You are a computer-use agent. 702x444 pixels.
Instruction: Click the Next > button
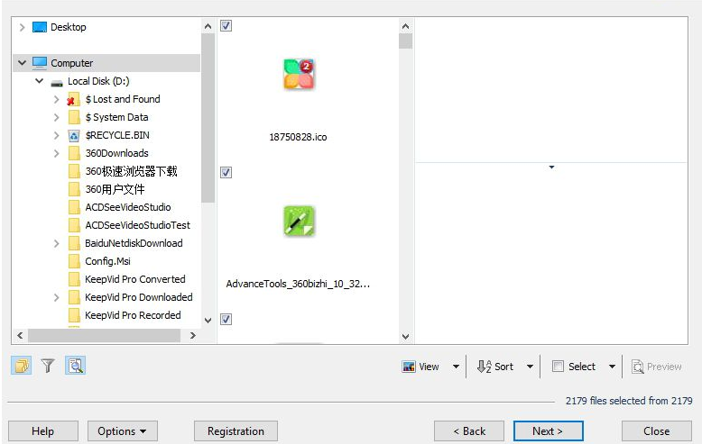[548, 431]
